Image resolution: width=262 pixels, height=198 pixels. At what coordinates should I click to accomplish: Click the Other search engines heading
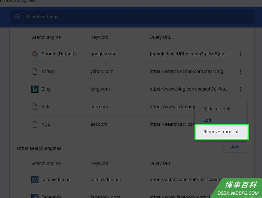(x=39, y=148)
